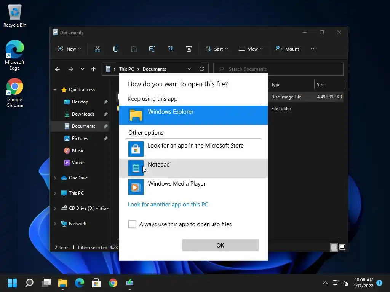Open the clock and date flyout
This screenshot has height=292, width=390.
364,283
